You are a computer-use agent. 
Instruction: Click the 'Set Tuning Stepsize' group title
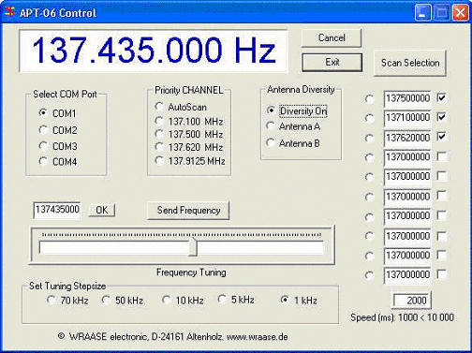(x=67, y=286)
